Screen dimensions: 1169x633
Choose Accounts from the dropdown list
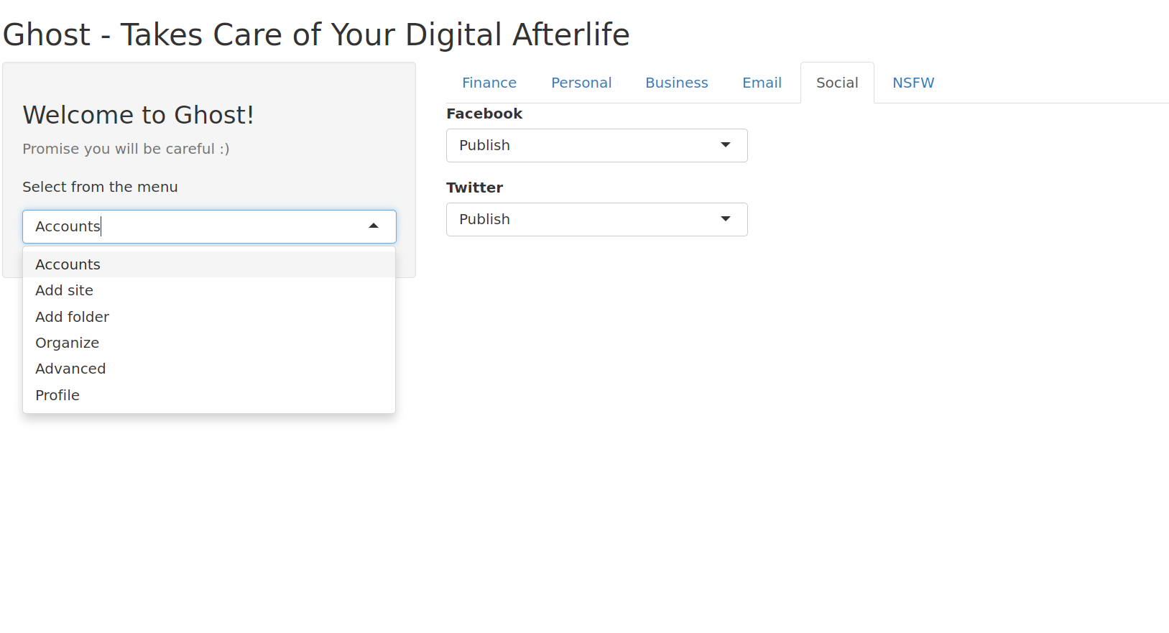tap(68, 264)
